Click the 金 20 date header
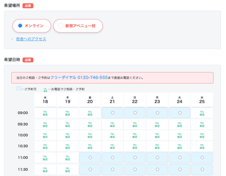226x176 pixels. [x=90, y=100]
